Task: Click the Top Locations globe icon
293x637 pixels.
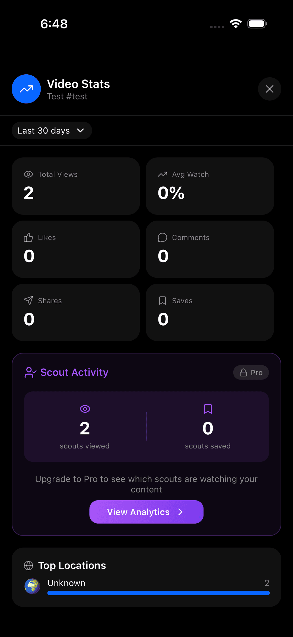Action: (x=28, y=565)
